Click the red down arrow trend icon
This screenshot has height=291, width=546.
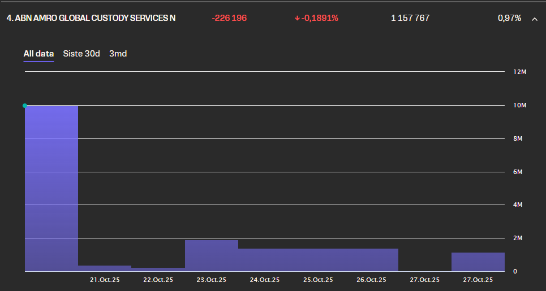pos(297,19)
